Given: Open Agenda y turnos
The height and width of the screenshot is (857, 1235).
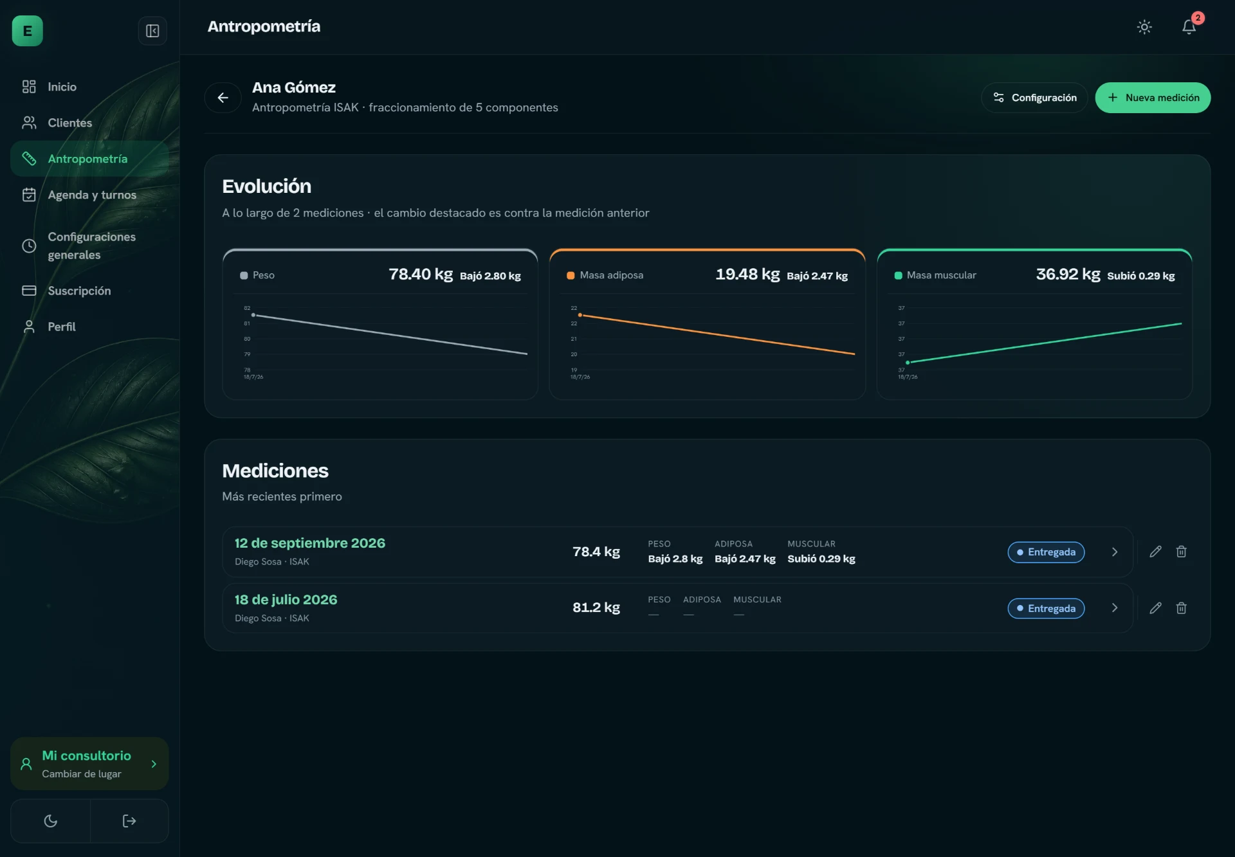Looking at the screenshot, I should [x=89, y=195].
